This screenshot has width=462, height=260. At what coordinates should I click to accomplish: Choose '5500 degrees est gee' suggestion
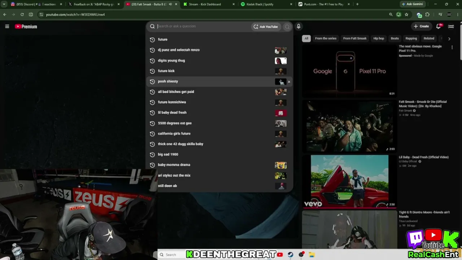pos(219,123)
